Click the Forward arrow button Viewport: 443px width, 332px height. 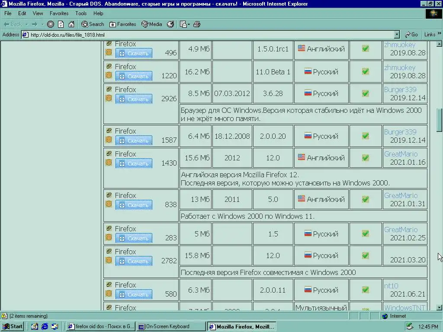pyautogui.click(x=35, y=24)
